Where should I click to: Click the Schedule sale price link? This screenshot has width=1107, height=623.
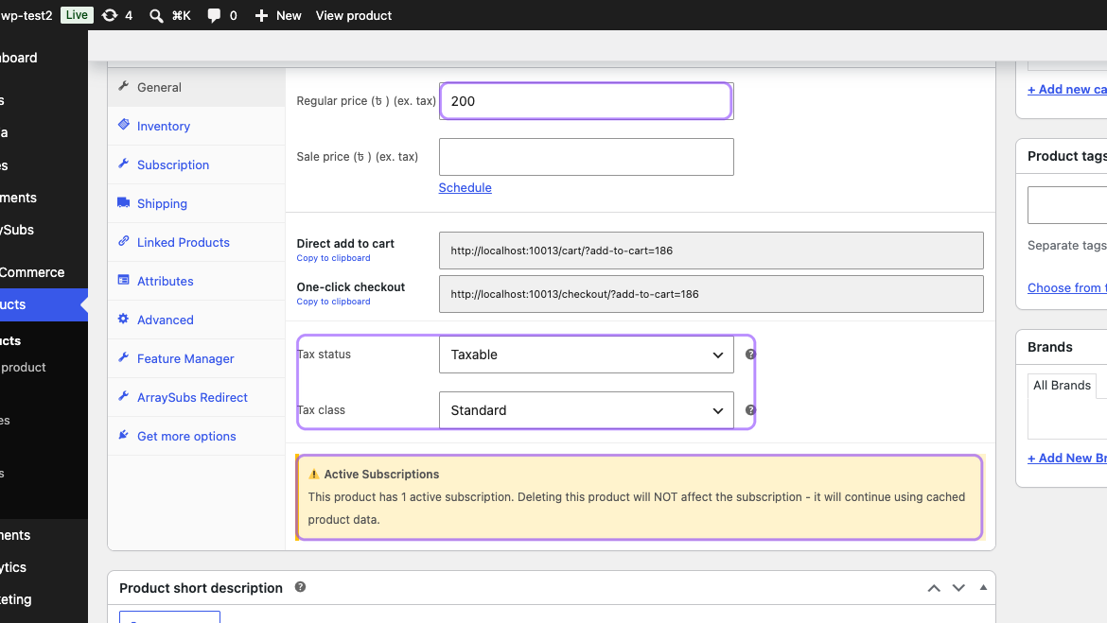point(465,188)
